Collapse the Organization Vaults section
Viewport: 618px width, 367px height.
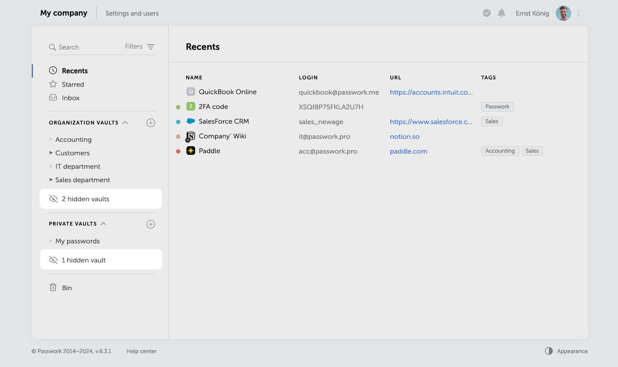point(125,123)
